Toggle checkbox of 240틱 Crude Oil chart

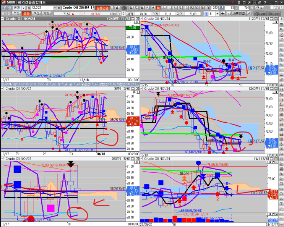[3, 19]
